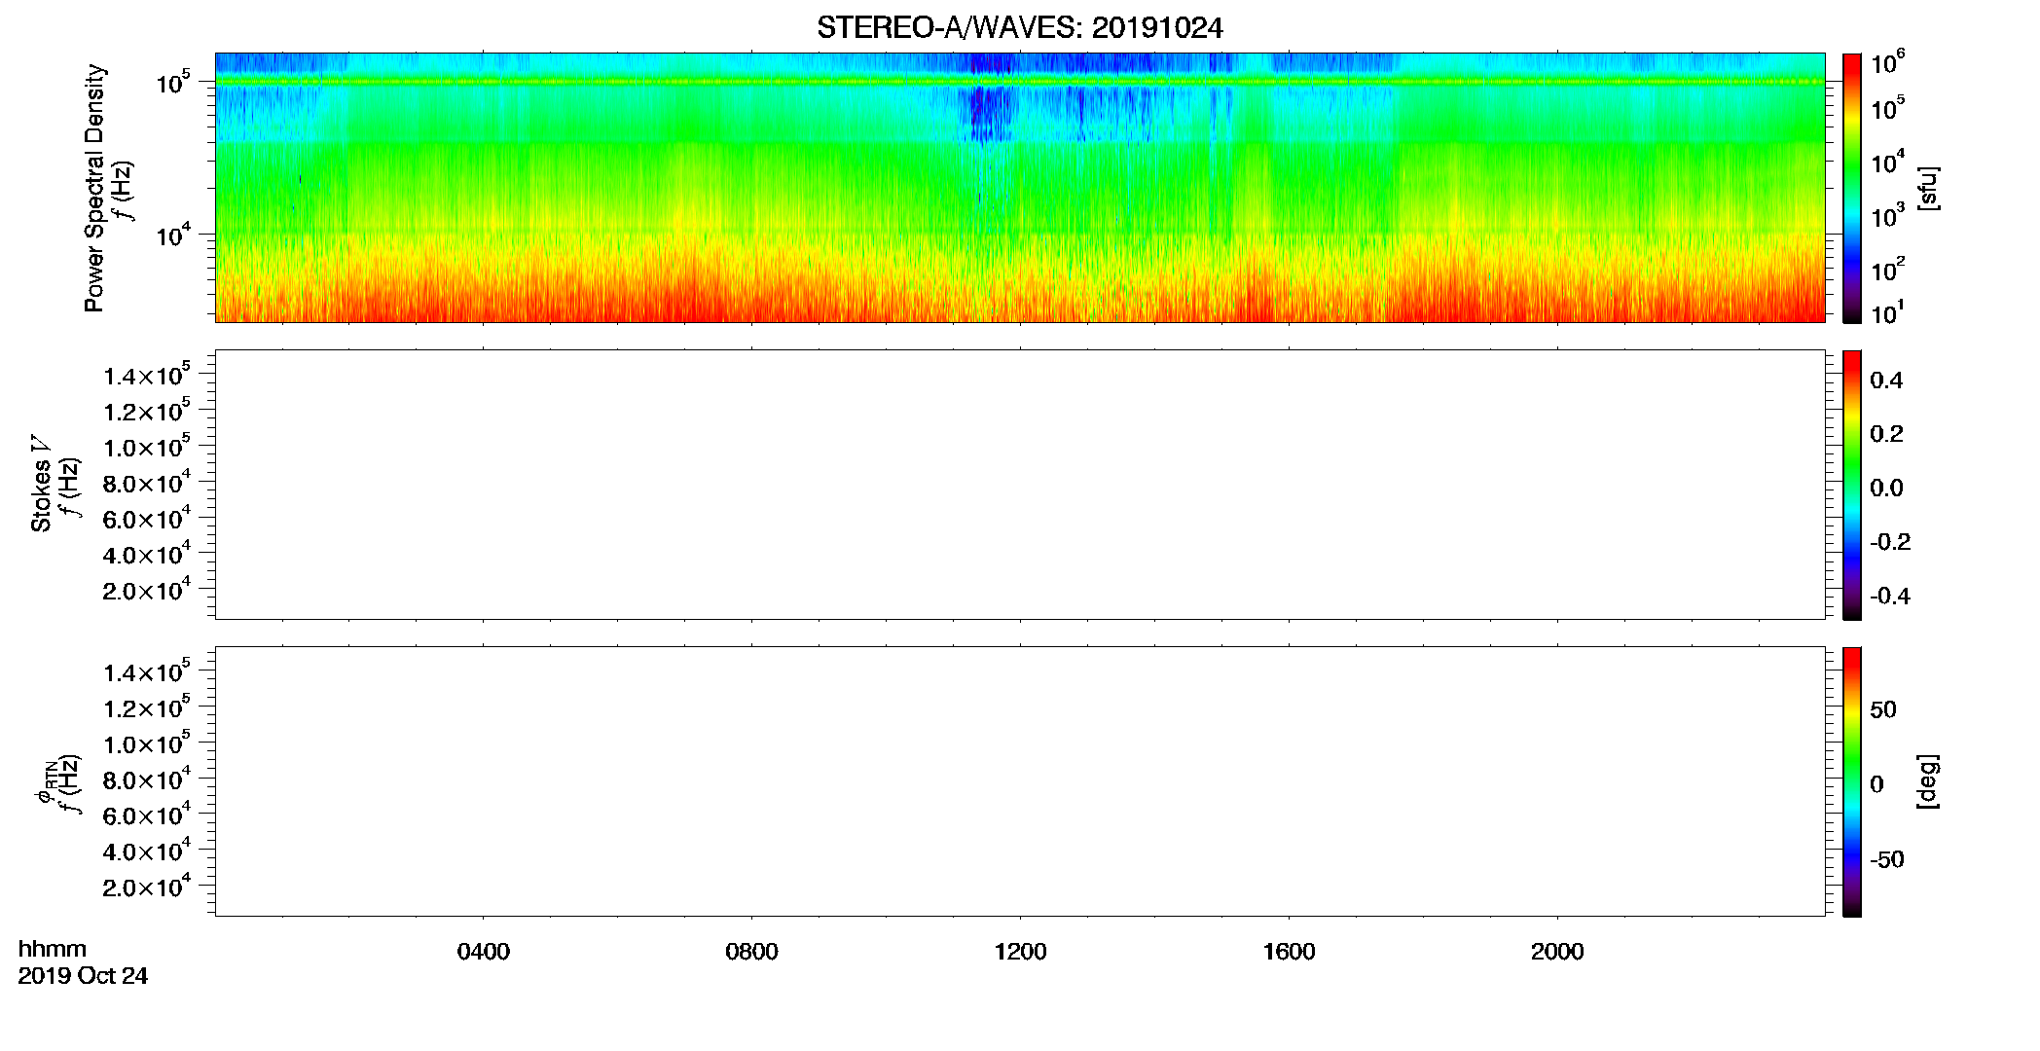This screenshot has width=2040, height=1051.
Task: Click the 0.4 value on Stokes colorbar
Action: click(1886, 381)
